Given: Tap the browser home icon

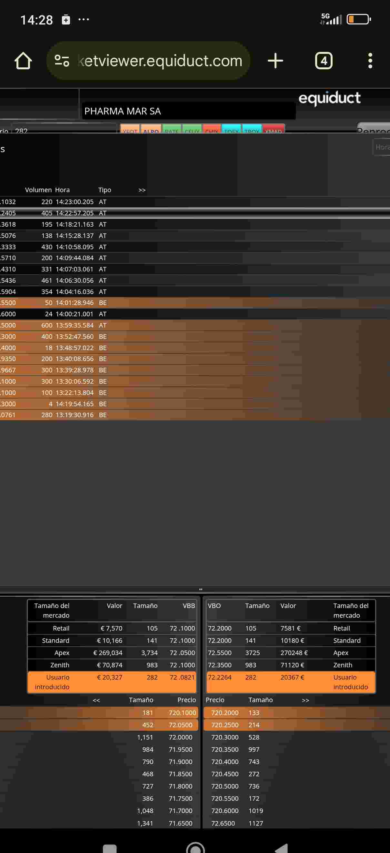Looking at the screenshot, I should coord(23,61).
